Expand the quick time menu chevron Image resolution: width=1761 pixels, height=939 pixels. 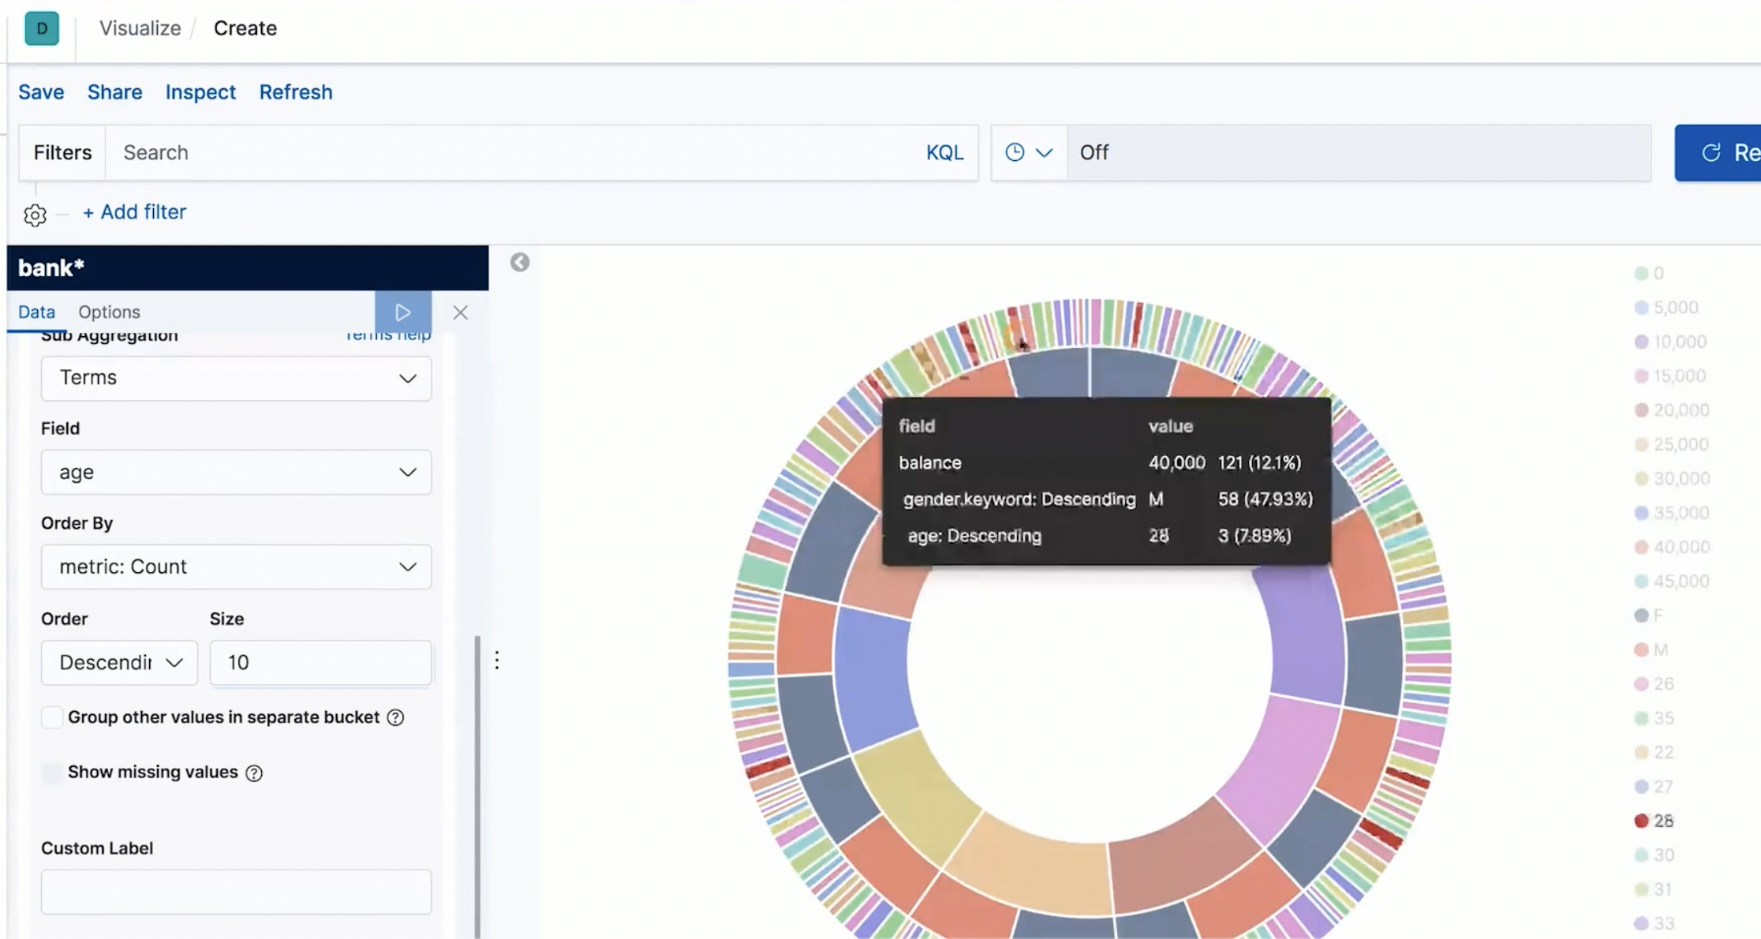tap(1044, 152)
